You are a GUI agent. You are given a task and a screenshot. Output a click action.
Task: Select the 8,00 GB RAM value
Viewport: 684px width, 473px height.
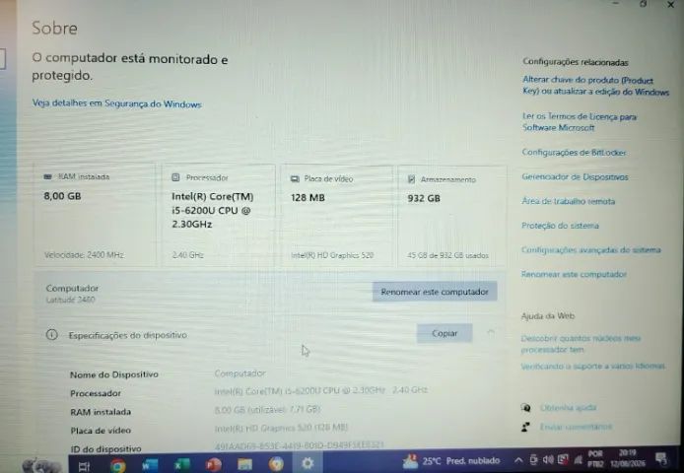click(62, 196)
